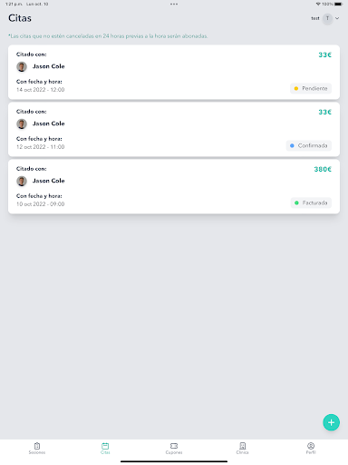348x465 pixels.
Task: Open the three-dot multitasking menu at top
Action: [174, 5]
